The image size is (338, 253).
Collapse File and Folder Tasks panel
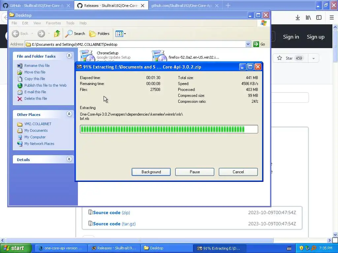tap(69, 56)
